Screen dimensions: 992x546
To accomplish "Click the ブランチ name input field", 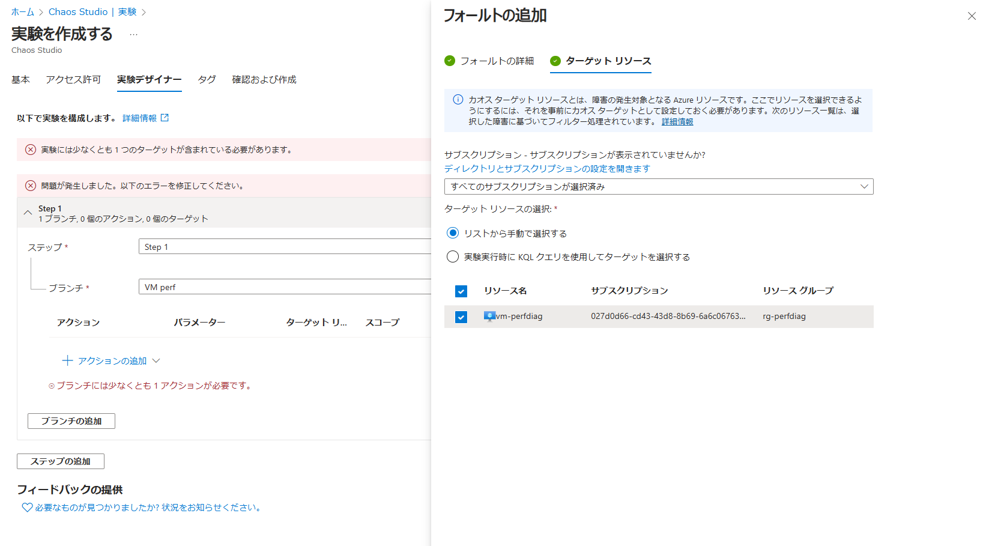I will point(285,287).
